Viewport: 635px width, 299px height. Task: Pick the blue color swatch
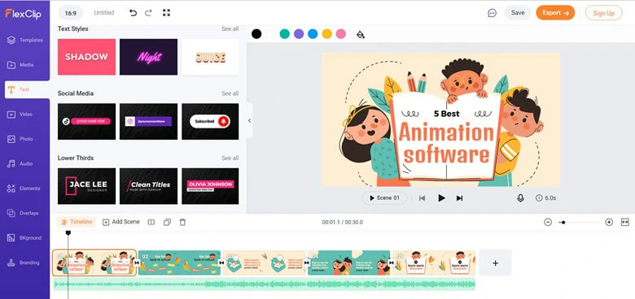(x=313, y=34)
